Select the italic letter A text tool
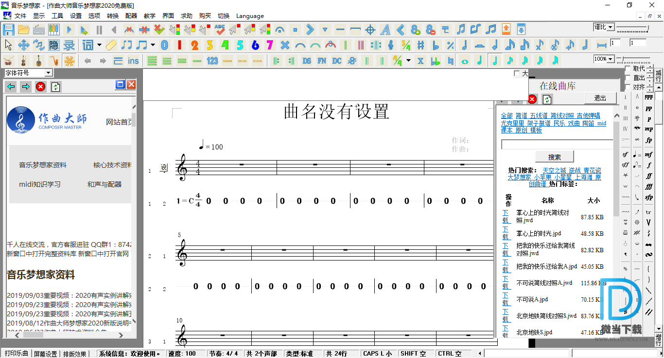 pos(385,30)
